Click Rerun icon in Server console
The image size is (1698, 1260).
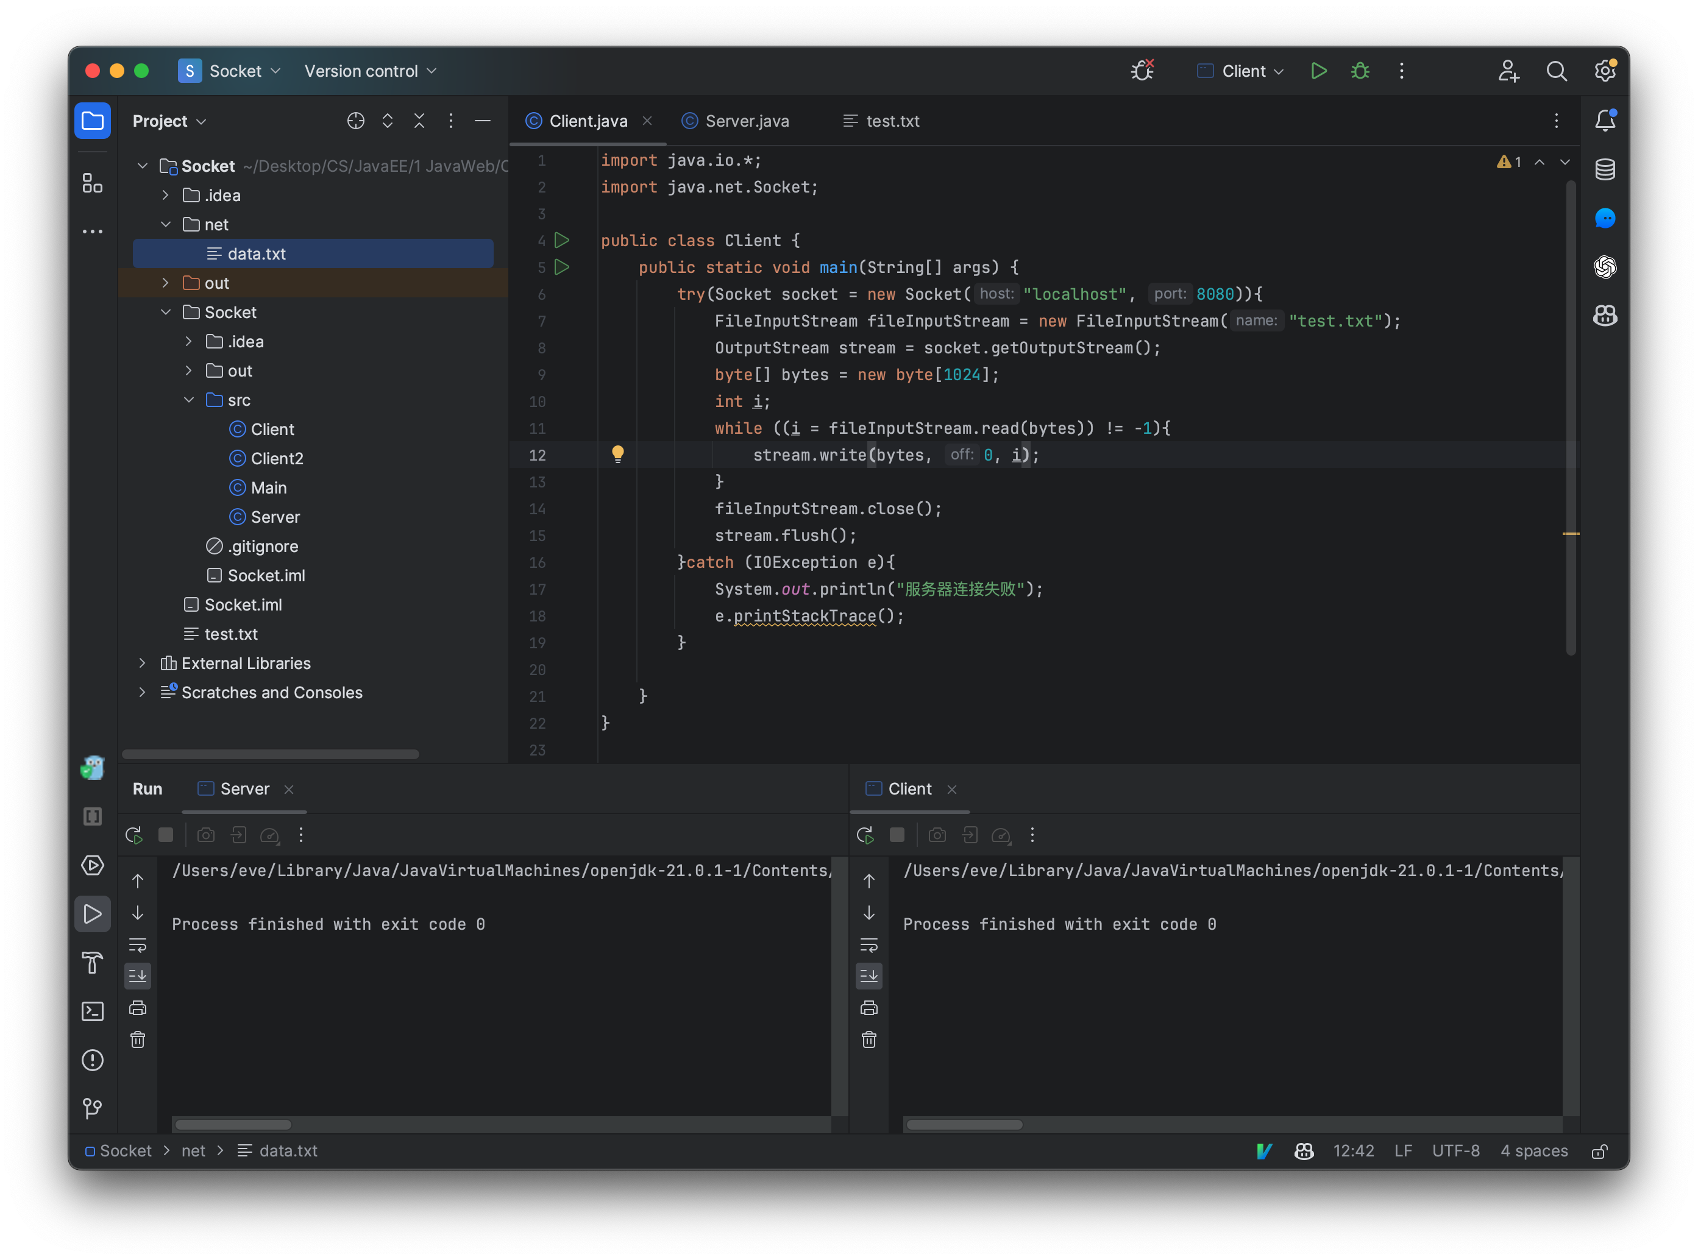[x=134, y=835]
